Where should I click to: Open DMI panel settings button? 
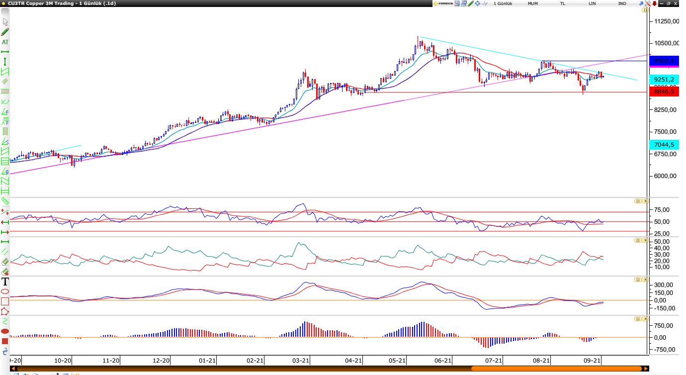point(637,240)
